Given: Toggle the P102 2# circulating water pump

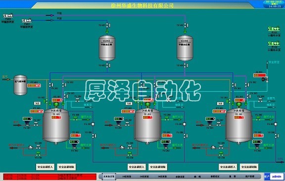Looking at the screenshot, I should click(274, 43).
